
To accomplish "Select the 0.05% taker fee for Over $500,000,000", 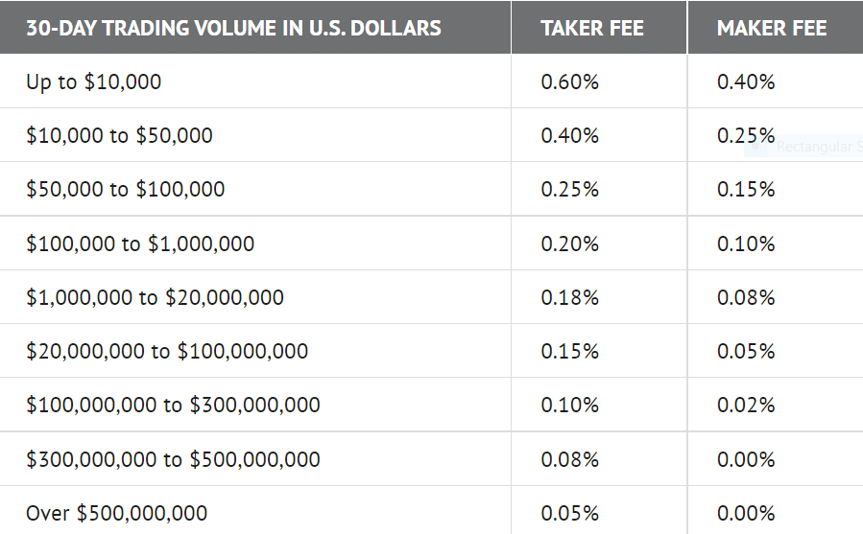I will 569,514.
